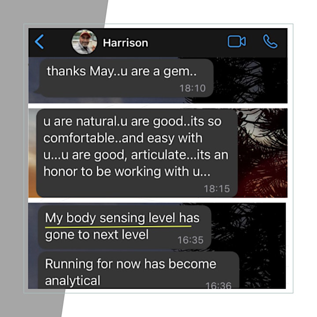Start a video call with Harrison
317x317 pixels.
(236, 42)
